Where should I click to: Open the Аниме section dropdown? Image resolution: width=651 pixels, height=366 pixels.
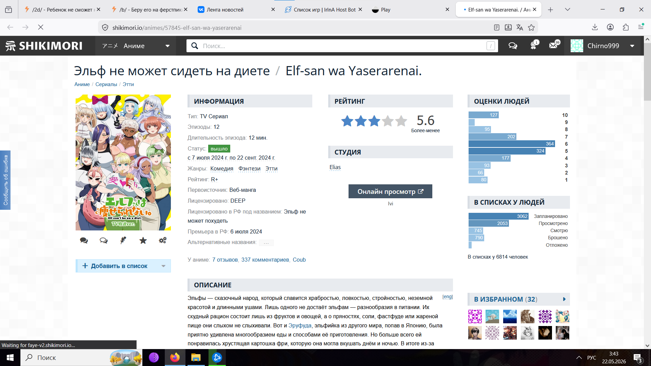click(x=136, y=46)
